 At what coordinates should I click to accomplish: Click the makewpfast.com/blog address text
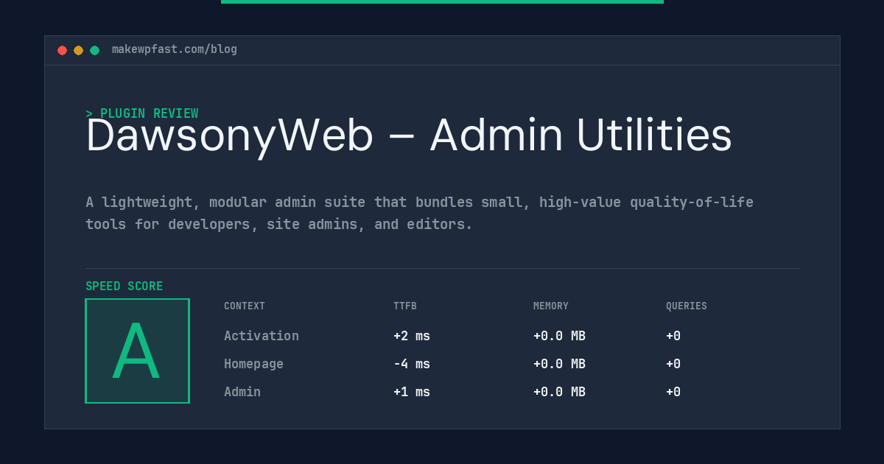(x=175, y=49)
